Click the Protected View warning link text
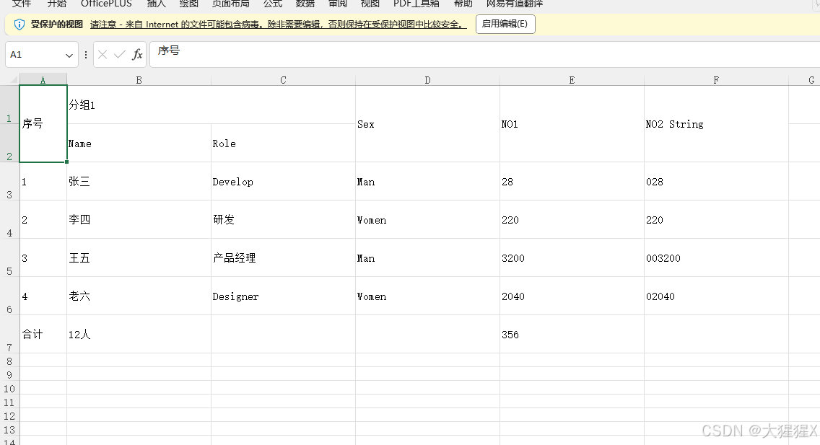This screenshot has width=820, height=445. [x=278, y=24]
